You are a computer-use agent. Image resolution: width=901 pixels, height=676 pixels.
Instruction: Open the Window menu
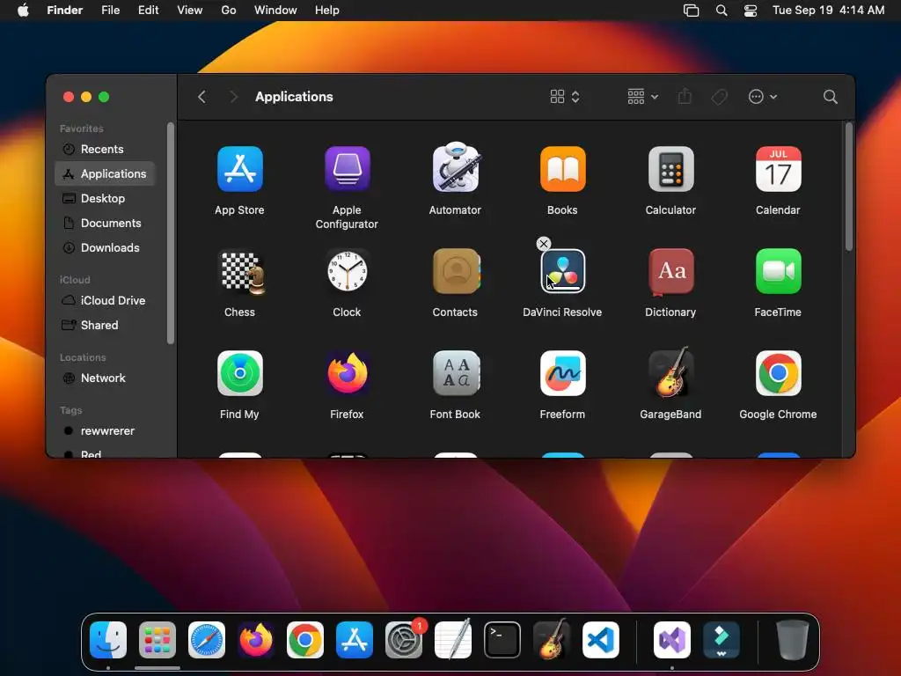pos(275,11)
